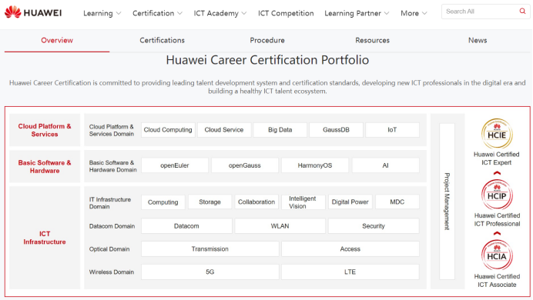Screen dimensions: 533x300
Task: Select the Cloud Computing certification
Action: coord(168,130)
